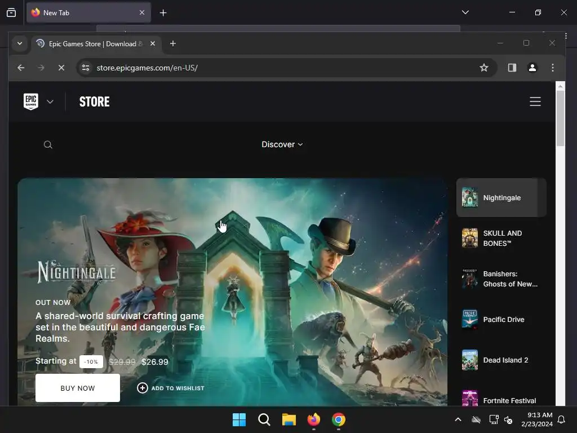The image size is (577, 433).
Task: Open the Windows Start menu
Action: pyautogui.click(x=239, y=419)
